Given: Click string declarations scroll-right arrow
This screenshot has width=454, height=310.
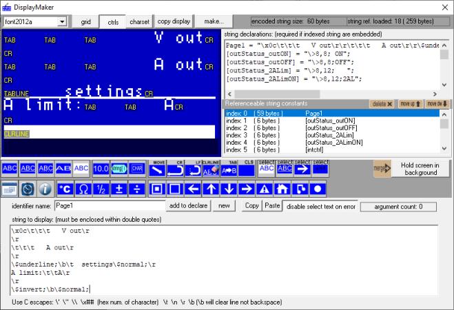Looking at the screenshot, I should coord(435,94).
